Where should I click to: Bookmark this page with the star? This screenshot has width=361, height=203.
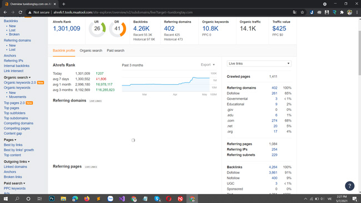302,12
